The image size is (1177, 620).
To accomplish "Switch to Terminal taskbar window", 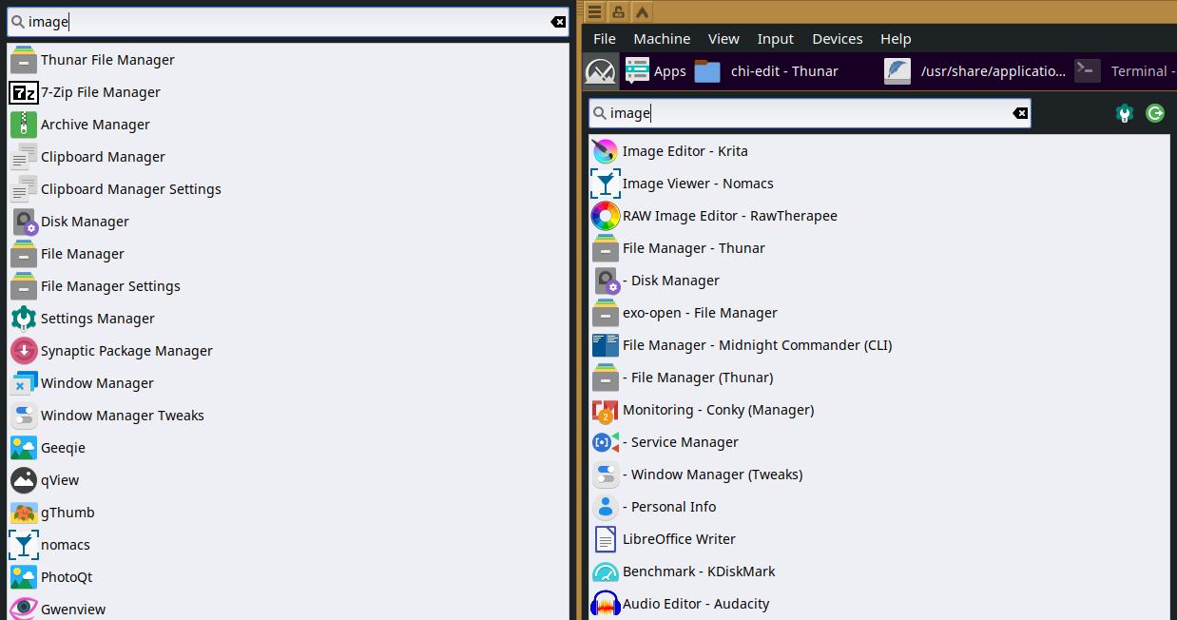I will [1124, 71].
